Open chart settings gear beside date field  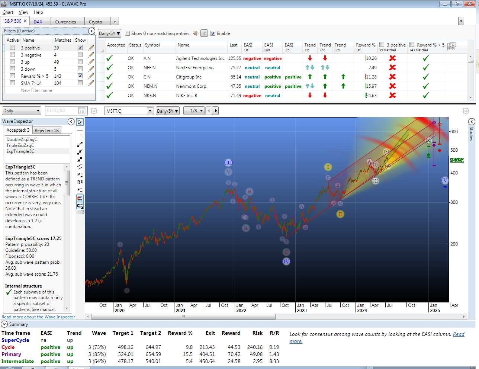coord(94,111)
